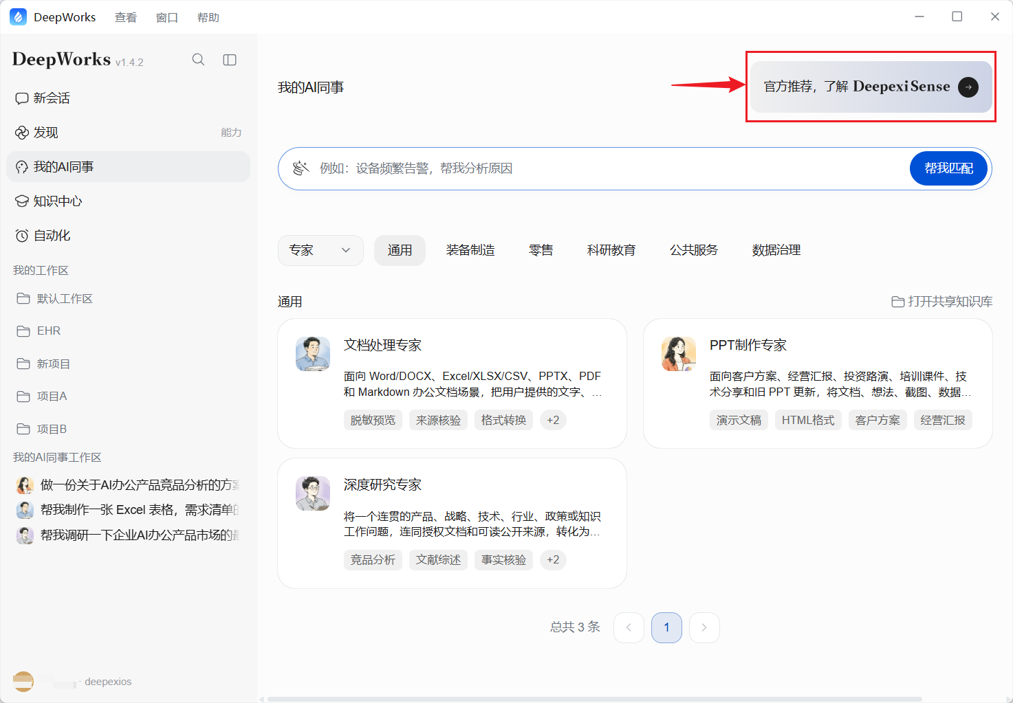The height and width of the screenshot is (703, 1013).
Task: Switch to the 装备制造 tab
Action: pos(470,250)
